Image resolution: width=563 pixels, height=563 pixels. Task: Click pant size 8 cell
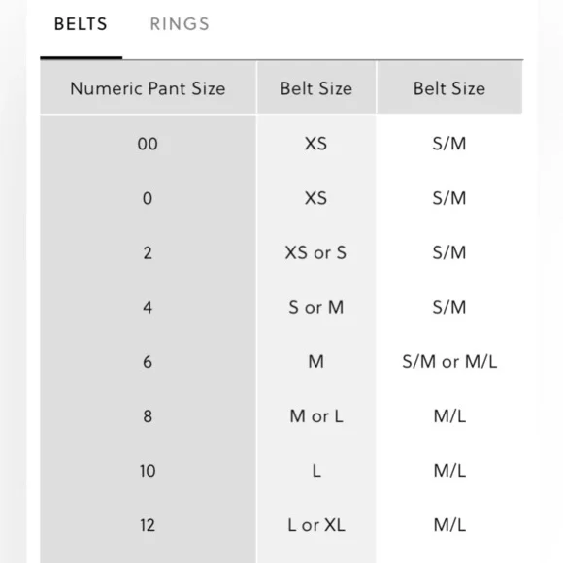coord(148,416)
